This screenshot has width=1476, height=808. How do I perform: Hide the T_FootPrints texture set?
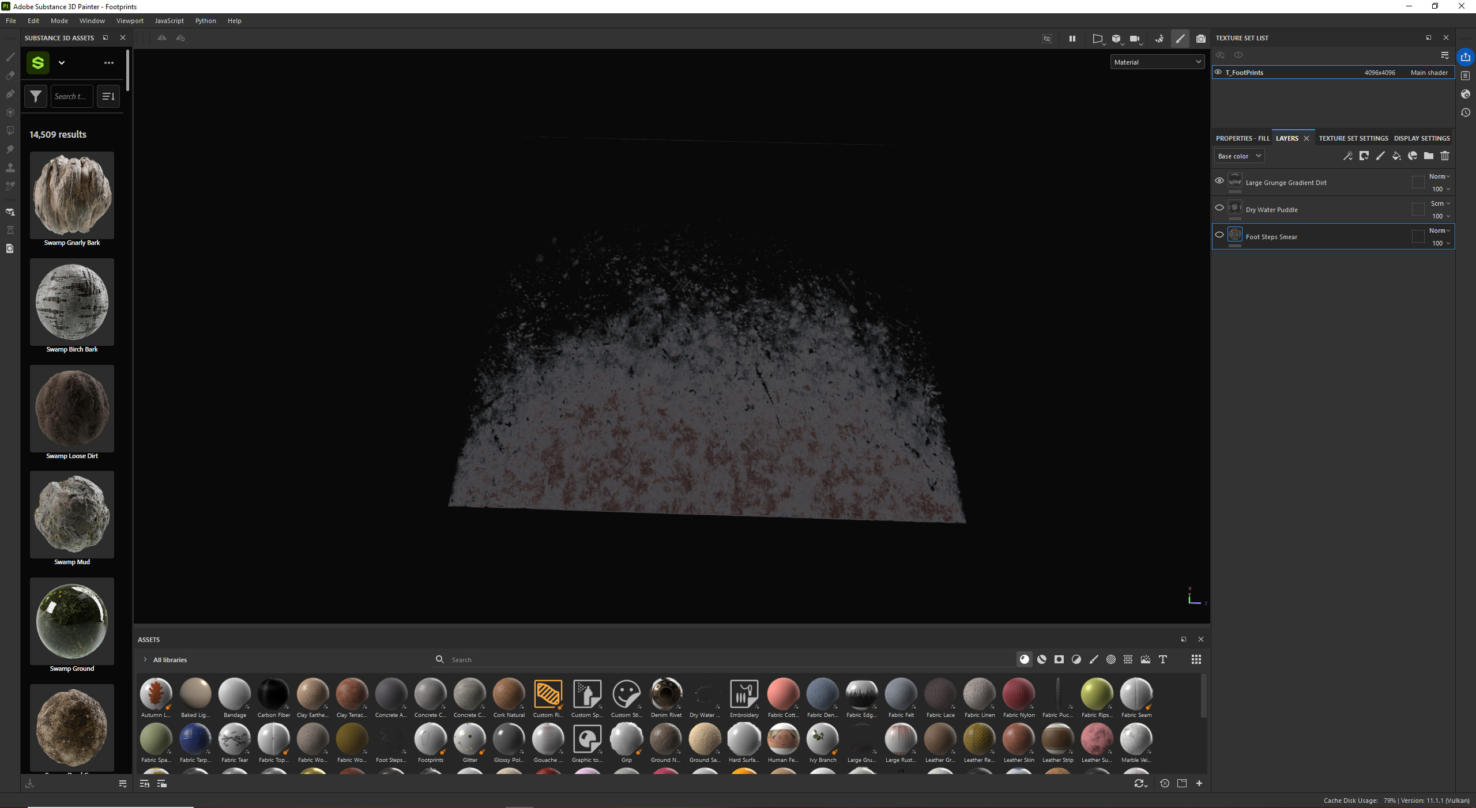(1218, 72)
